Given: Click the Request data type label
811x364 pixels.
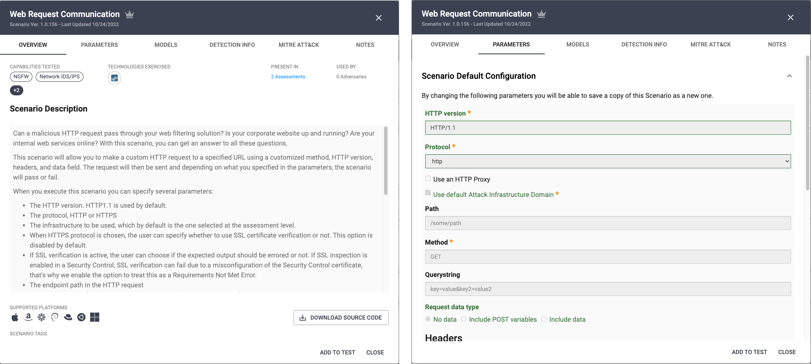Looking at the screenshot, I should pyautogui.click(x=452, y=307).
